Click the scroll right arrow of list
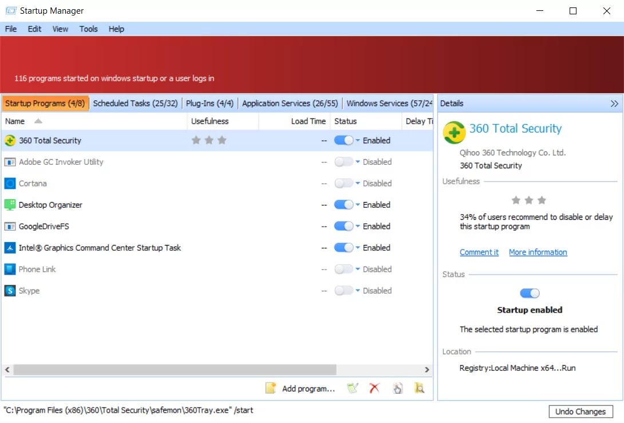The width and height of the screenshot is (624, 423). [427, 370]
